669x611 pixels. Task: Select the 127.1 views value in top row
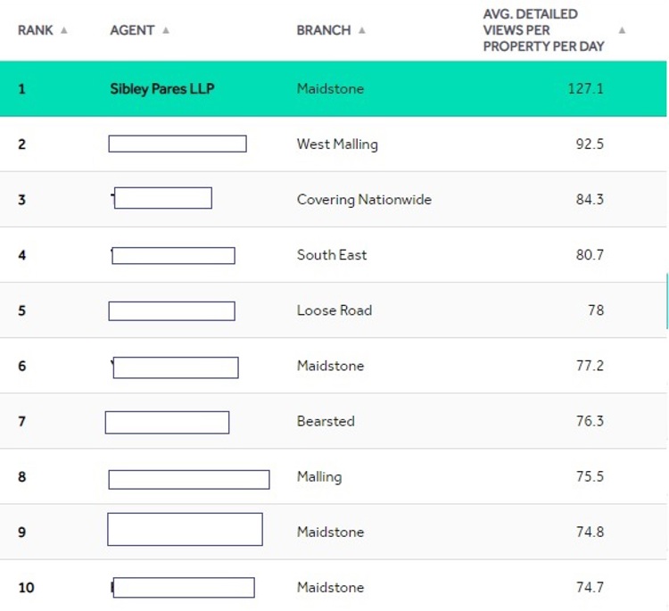click(x=585, y=89)
